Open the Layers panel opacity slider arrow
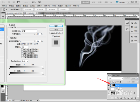The height and width of the screenshot is (102, 140). pyautogui.click(x=137, y=78)
